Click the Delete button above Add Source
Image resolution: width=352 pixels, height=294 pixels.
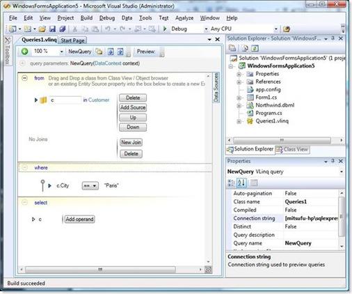[133, 98]
